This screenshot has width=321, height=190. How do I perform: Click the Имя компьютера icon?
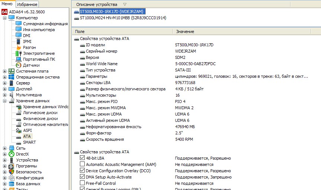(x=19, y=30)
